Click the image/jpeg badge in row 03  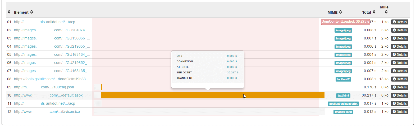[343, 38]
